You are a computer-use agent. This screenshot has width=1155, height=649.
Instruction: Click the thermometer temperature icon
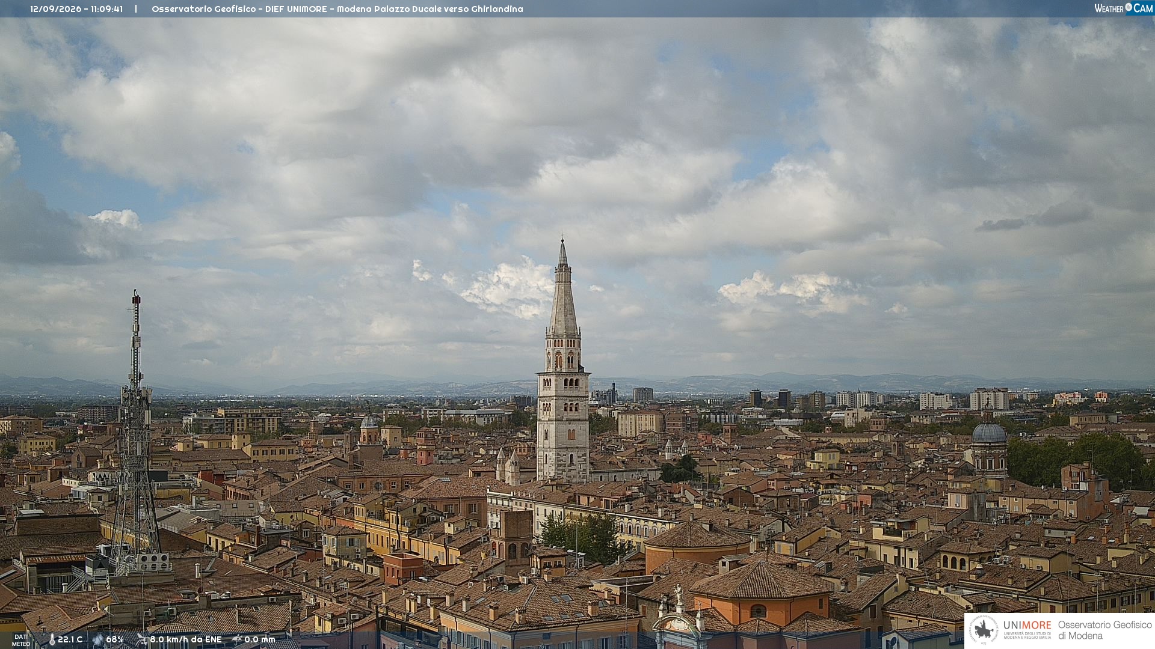(x=52, y=640)
